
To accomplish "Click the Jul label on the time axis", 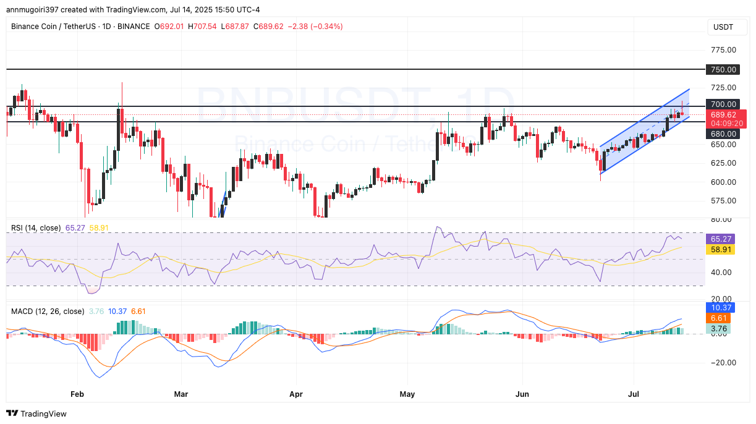I will pos(633,393).
